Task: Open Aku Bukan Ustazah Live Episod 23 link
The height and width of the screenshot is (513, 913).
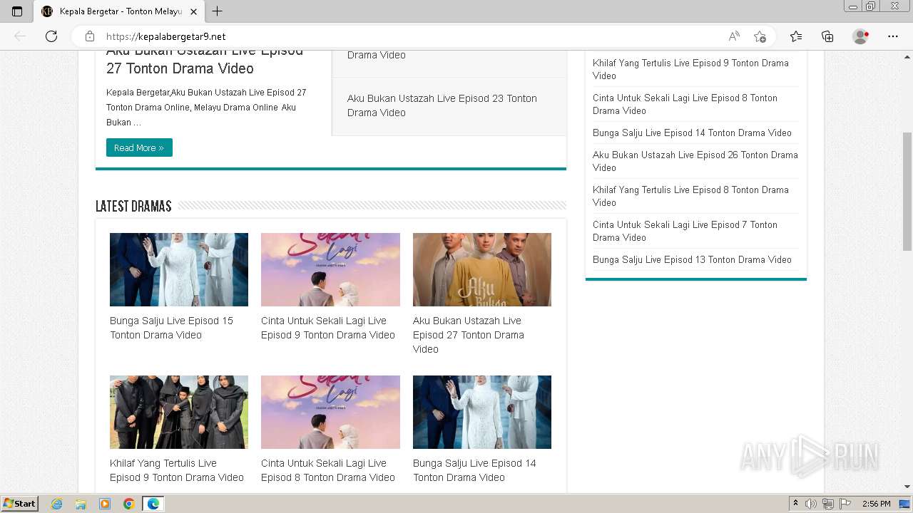Action: point(442,105)
